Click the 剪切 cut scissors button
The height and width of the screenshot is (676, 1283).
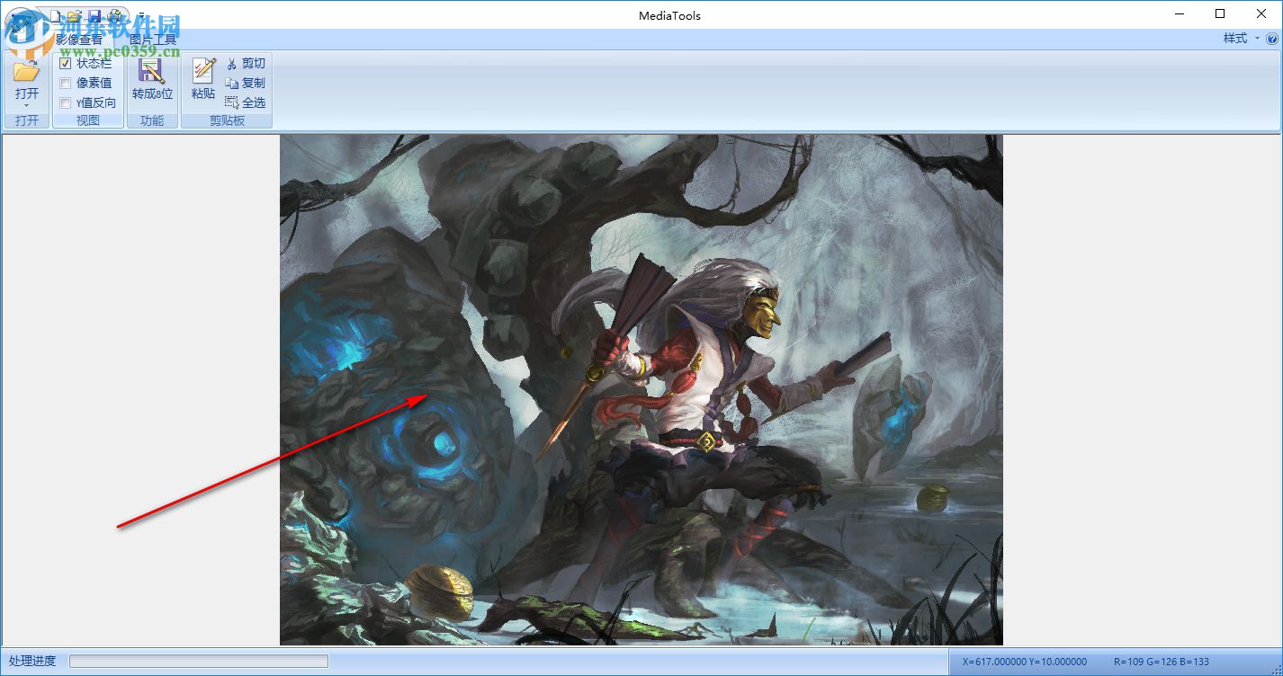point(245,64)
